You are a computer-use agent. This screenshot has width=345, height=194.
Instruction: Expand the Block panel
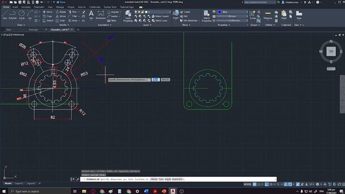click(186, 25)
